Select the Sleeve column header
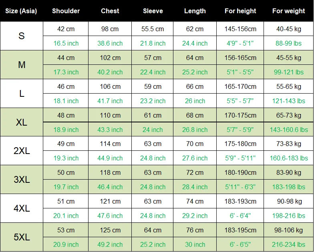314x252 pixels. 153,11
